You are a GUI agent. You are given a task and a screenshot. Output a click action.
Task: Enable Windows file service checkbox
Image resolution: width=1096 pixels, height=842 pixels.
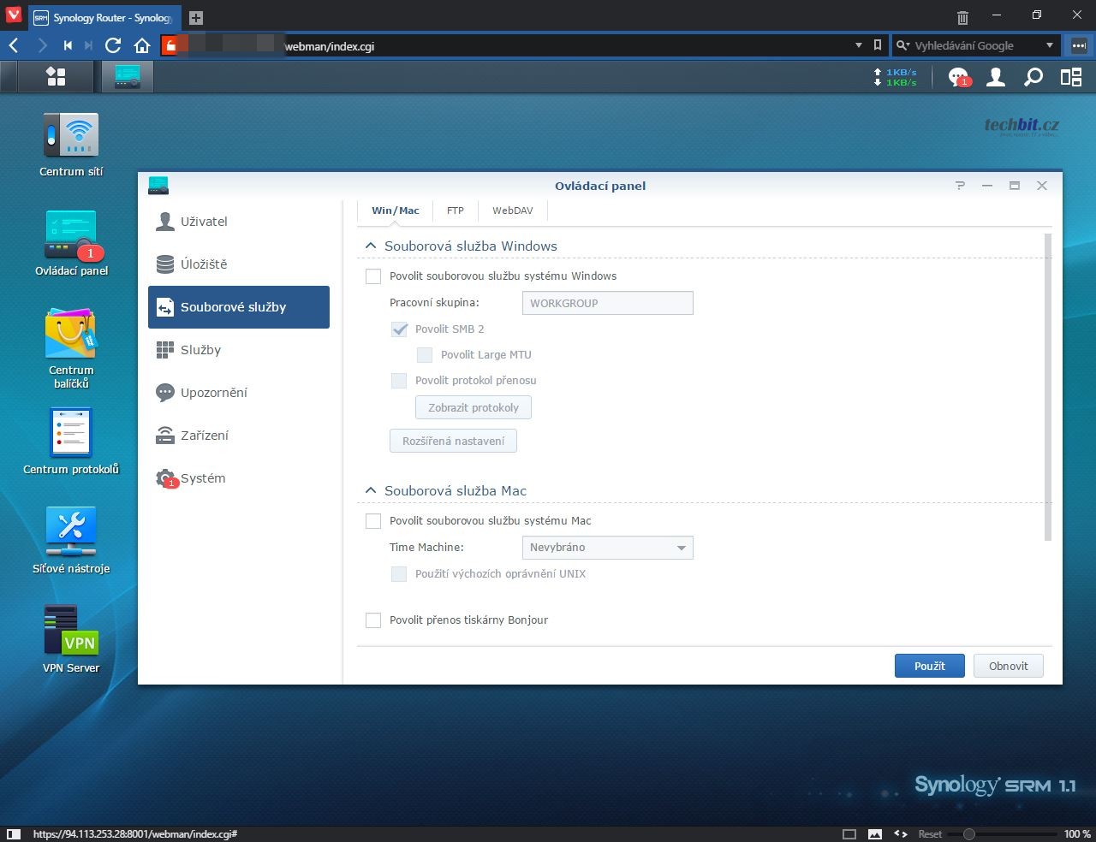coord(373,276)
